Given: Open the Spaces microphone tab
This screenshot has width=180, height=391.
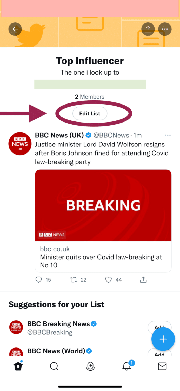Looking at the screenshot, I should click(x=90, y=366).
